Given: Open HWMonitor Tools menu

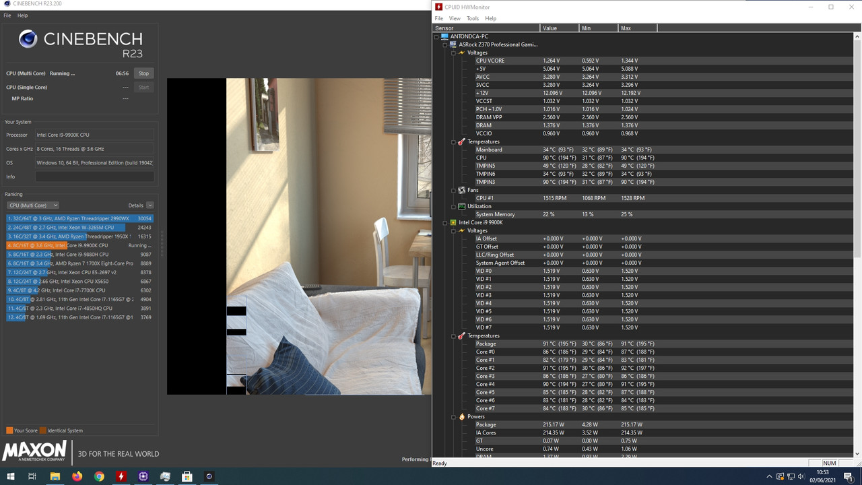Looking at the screenshot, I should point(473,18).
